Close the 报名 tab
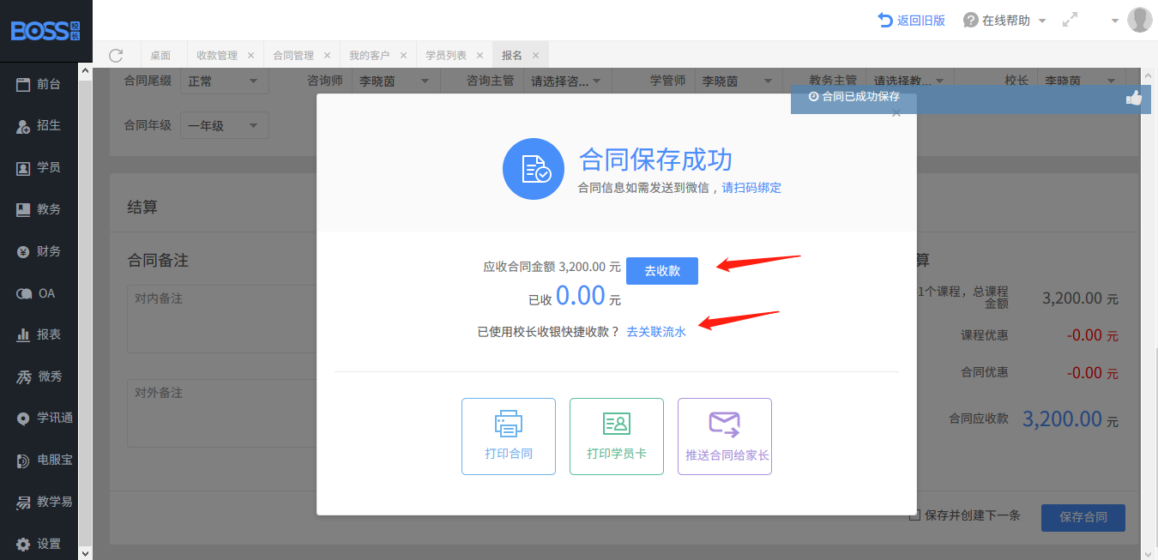Image resolution: width=1158 pixels, height=560 pixels. point(535,55)
